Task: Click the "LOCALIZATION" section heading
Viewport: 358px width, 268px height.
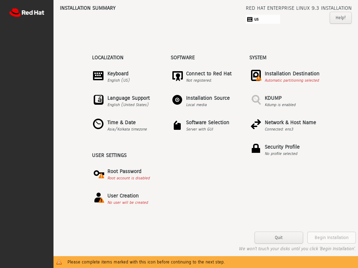Action: 108,58
